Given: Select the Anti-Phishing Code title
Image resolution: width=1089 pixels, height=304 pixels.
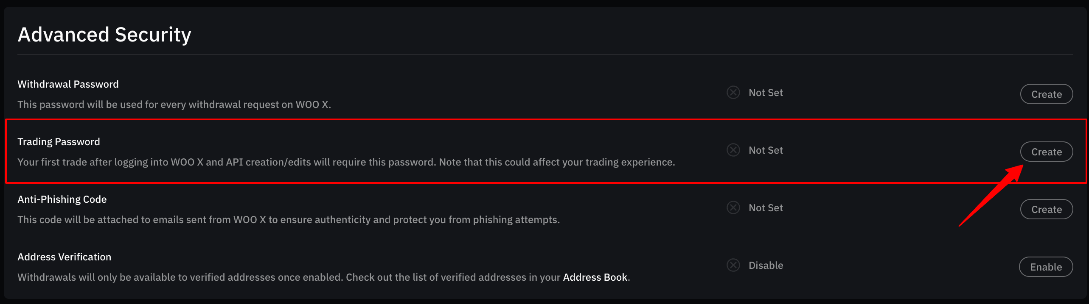Looking at the screenshot, I should pyautogui.click(x=62, y=199).
